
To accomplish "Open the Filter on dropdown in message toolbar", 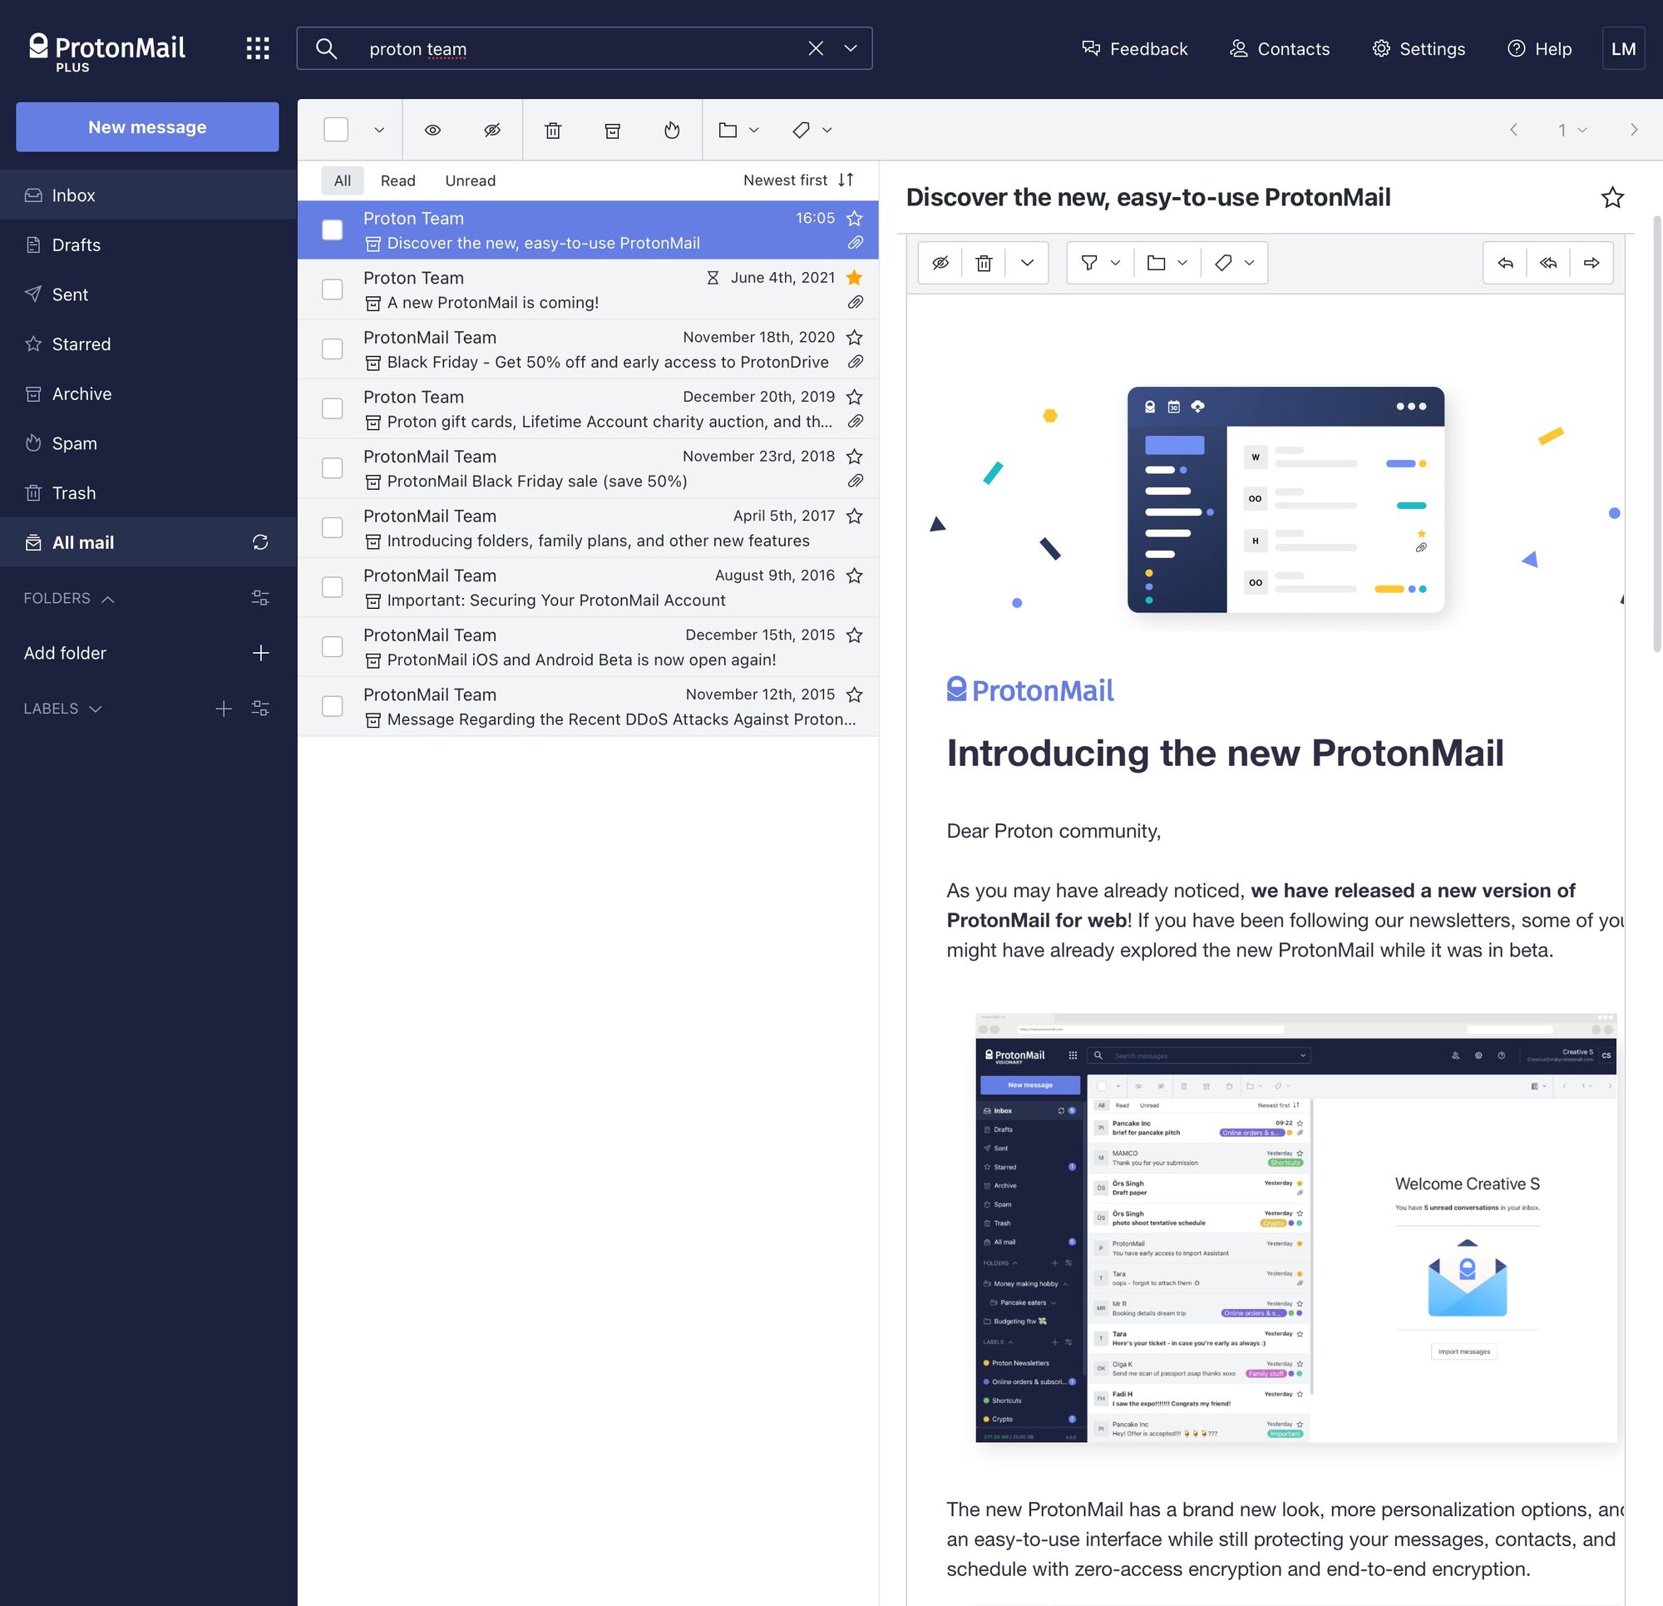I will 1100,262.
